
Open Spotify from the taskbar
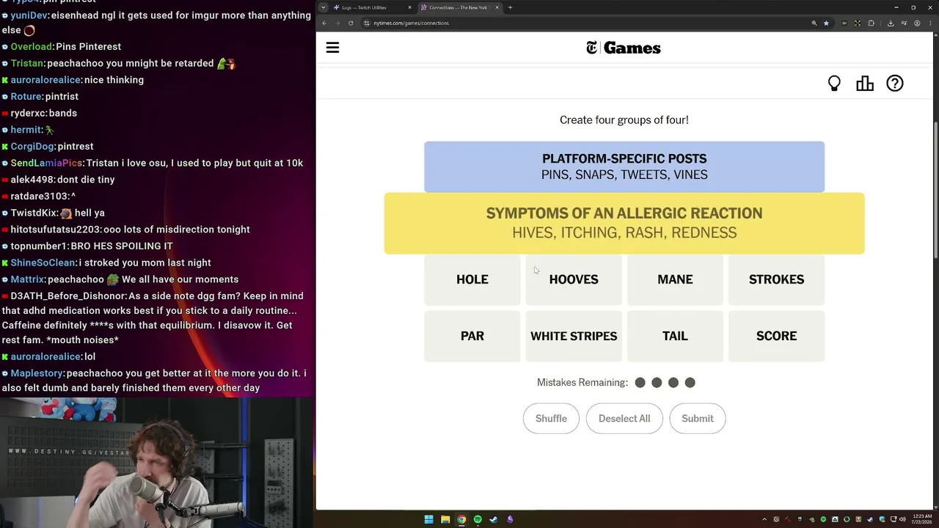click(478, 519)
